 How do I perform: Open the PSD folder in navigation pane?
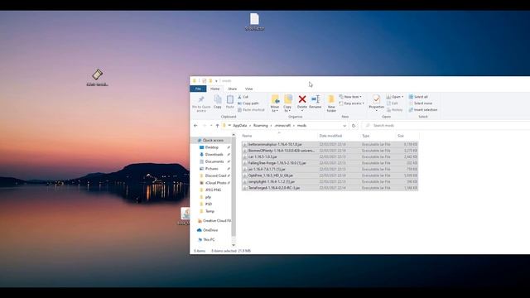click(x=209, y=204)
